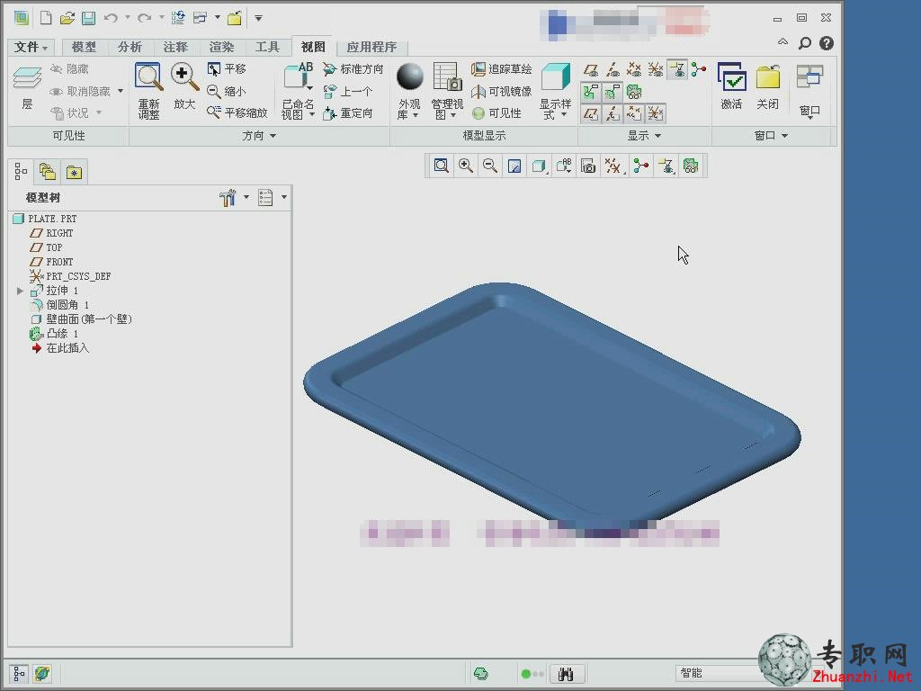Toggle plane tag display in ribbon
Viewport: 921px width, 691px height.
(x=591, y=113)
